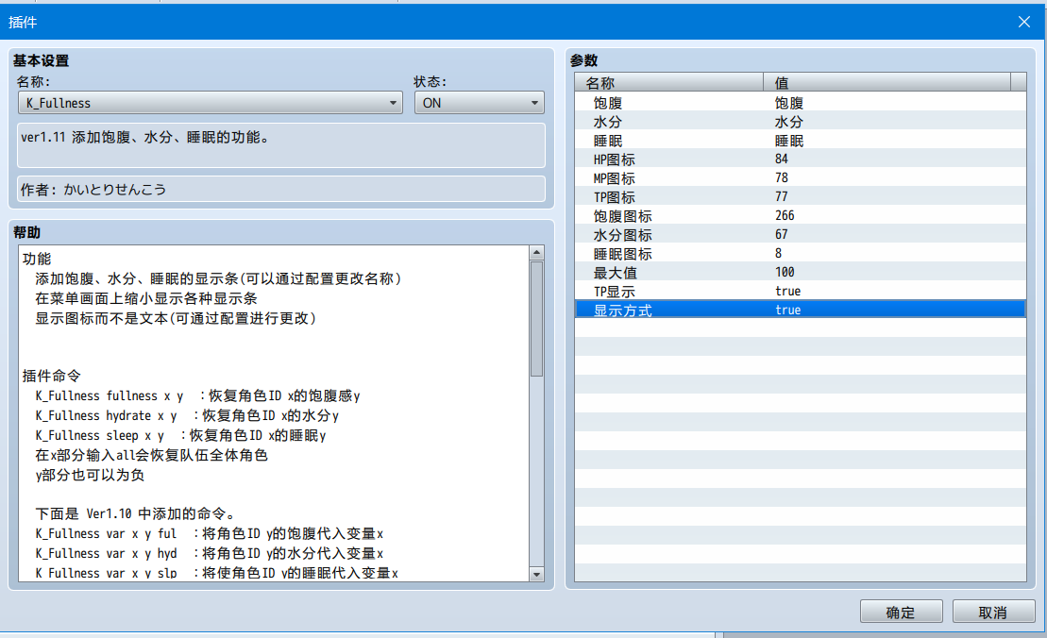Select the MP图标 parameter row
Viewport: 1047px width, 638px height.
[800, 178]
